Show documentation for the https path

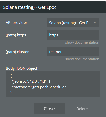pos(82,42)
